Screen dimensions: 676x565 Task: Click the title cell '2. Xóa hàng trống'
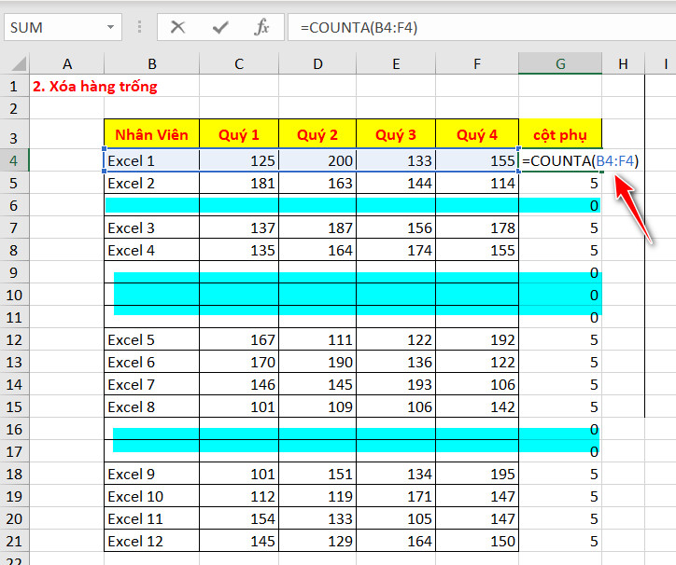click(x=95, y=86)
